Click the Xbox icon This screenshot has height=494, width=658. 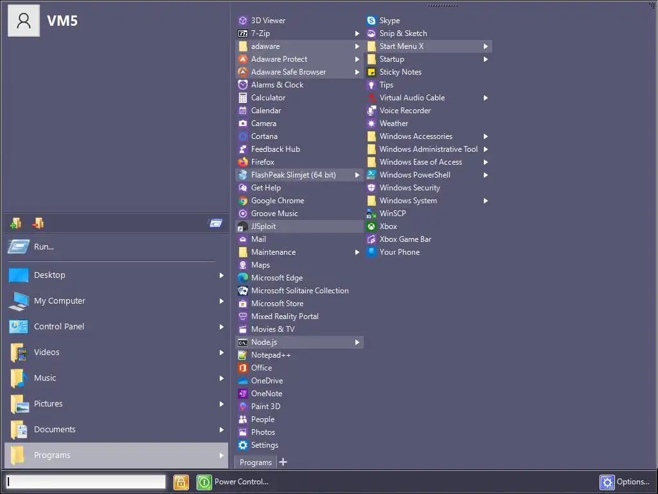tap(371, 226)
